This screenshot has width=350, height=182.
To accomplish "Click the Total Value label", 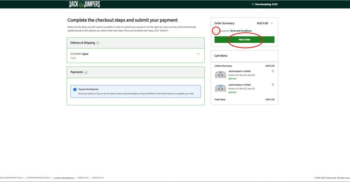I will tap(220, 99).
